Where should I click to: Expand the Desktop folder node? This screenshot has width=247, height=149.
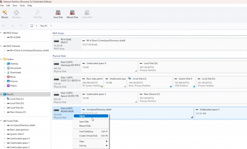point(4,64)
